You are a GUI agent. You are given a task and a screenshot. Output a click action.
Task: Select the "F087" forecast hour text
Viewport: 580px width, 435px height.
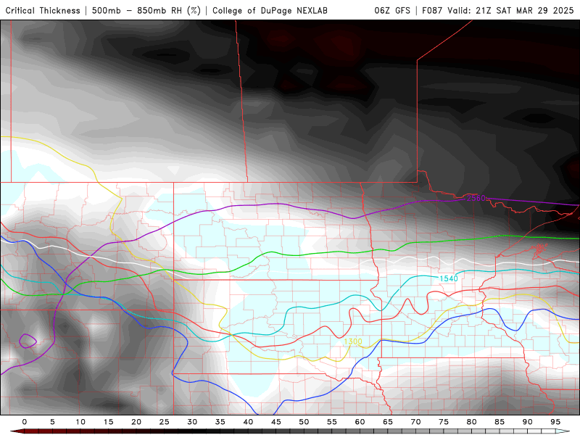click(432, 10)
